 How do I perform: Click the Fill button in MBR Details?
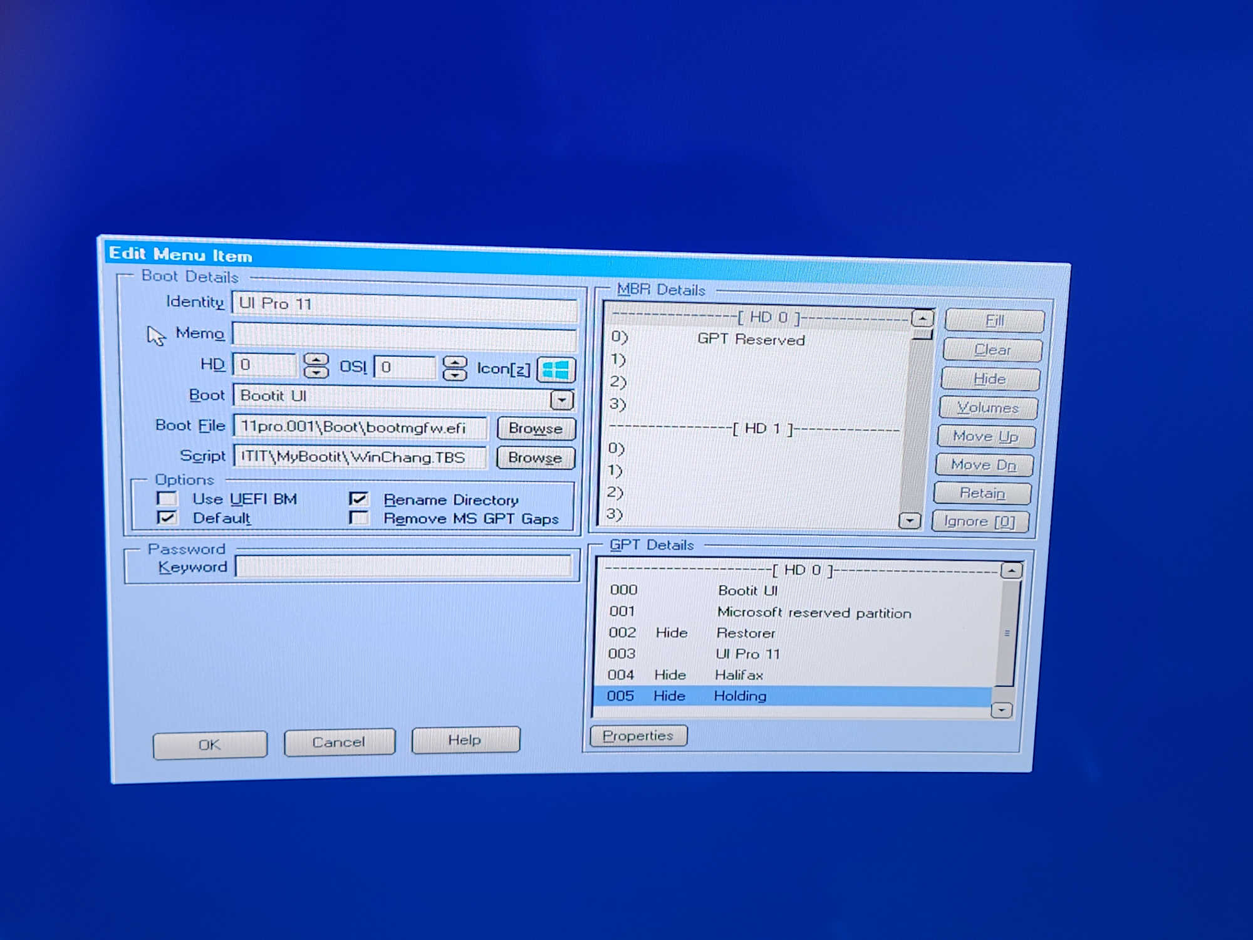994,321
